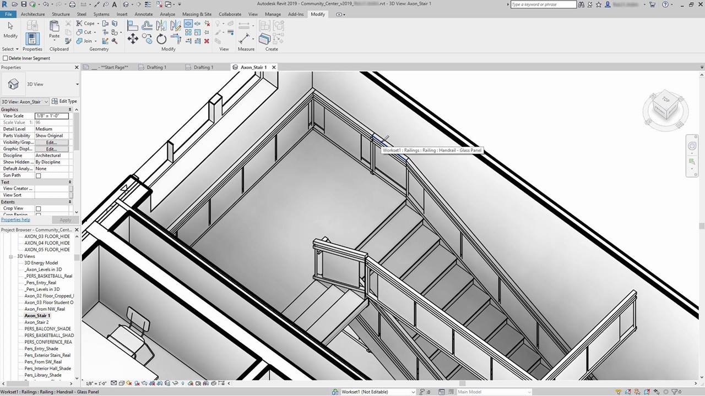
Task: Open the Architecture ribbon tab
Action: (32, 14)
